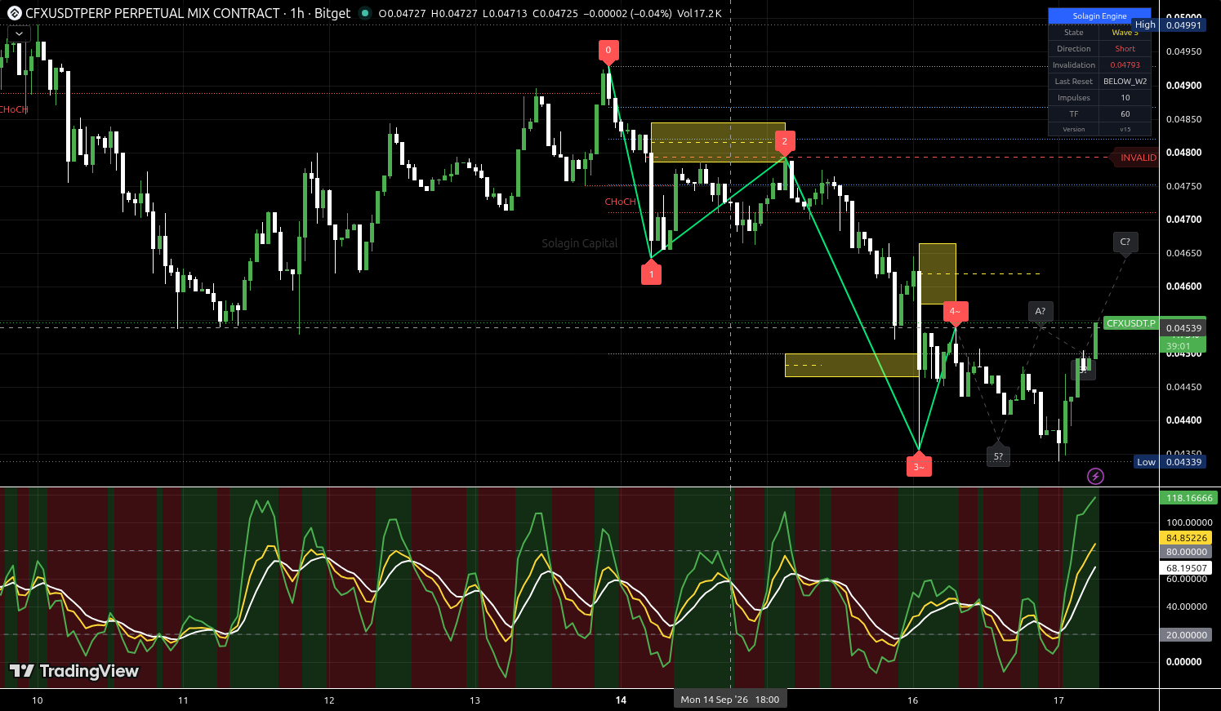Collapse the indicator legend chevron
1221x711 pixels.
click(18, 34)
